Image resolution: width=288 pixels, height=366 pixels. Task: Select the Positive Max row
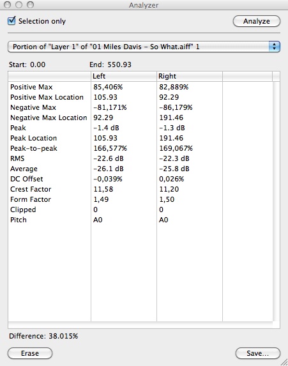[140, 87]
